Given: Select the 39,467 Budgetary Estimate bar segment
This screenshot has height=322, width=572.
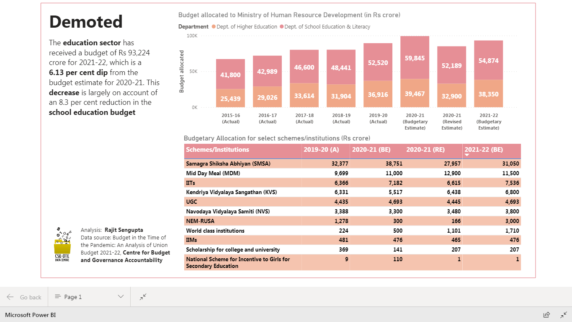Looking at the screenshot, I should coord(415,93).
